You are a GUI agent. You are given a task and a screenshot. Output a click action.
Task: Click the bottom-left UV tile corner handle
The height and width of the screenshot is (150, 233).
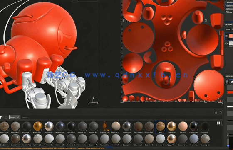point(122,101)
